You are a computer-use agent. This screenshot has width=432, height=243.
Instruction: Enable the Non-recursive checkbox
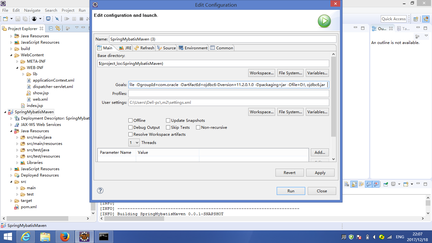198,128
